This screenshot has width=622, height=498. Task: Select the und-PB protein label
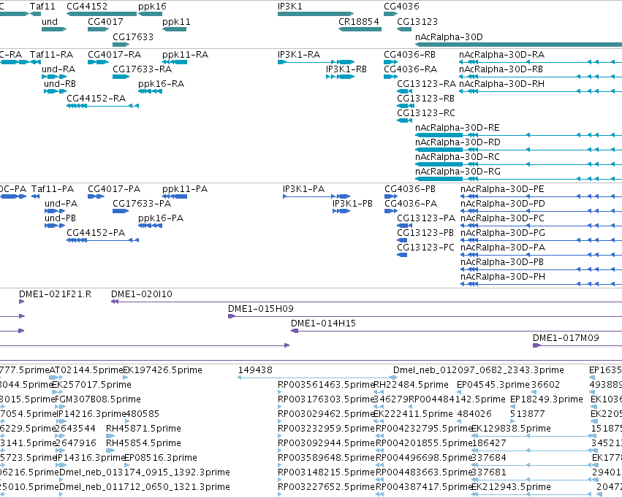point(60,218)
